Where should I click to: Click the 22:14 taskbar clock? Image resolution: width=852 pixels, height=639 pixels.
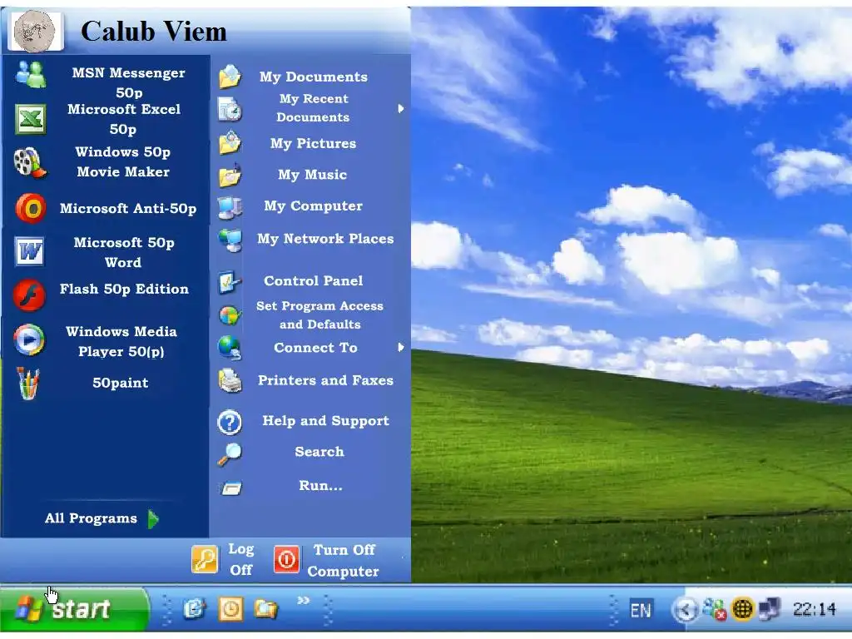pyautogui.click(x=814, y=609)
